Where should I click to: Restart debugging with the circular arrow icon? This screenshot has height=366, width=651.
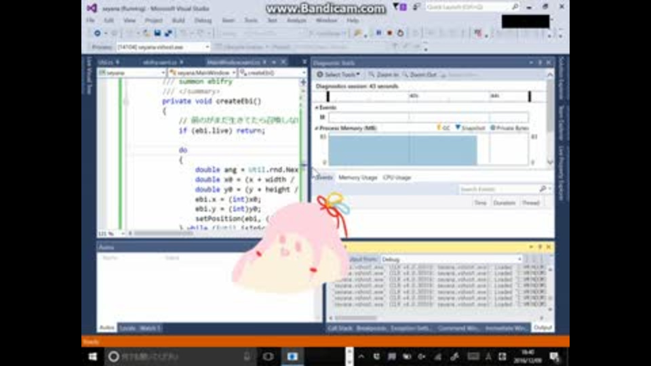click(x=400, y=33)
